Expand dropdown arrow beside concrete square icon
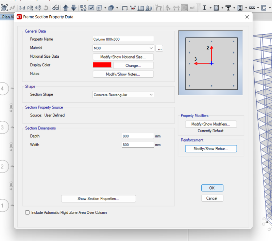This screenshot has height=241, width=272. point(222,8)
